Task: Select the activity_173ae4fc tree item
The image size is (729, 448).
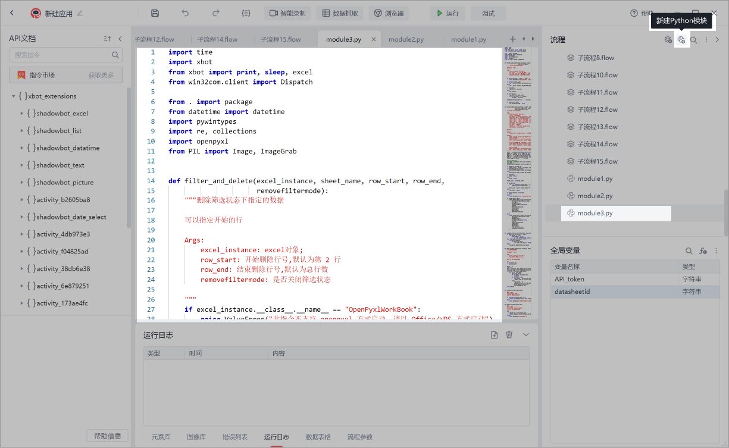Action: (x=62, y=303)
